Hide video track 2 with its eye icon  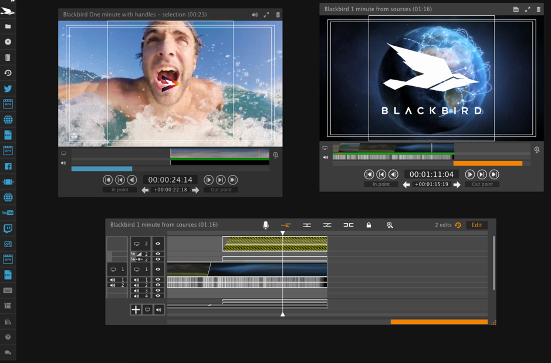(x=158, y=244)
